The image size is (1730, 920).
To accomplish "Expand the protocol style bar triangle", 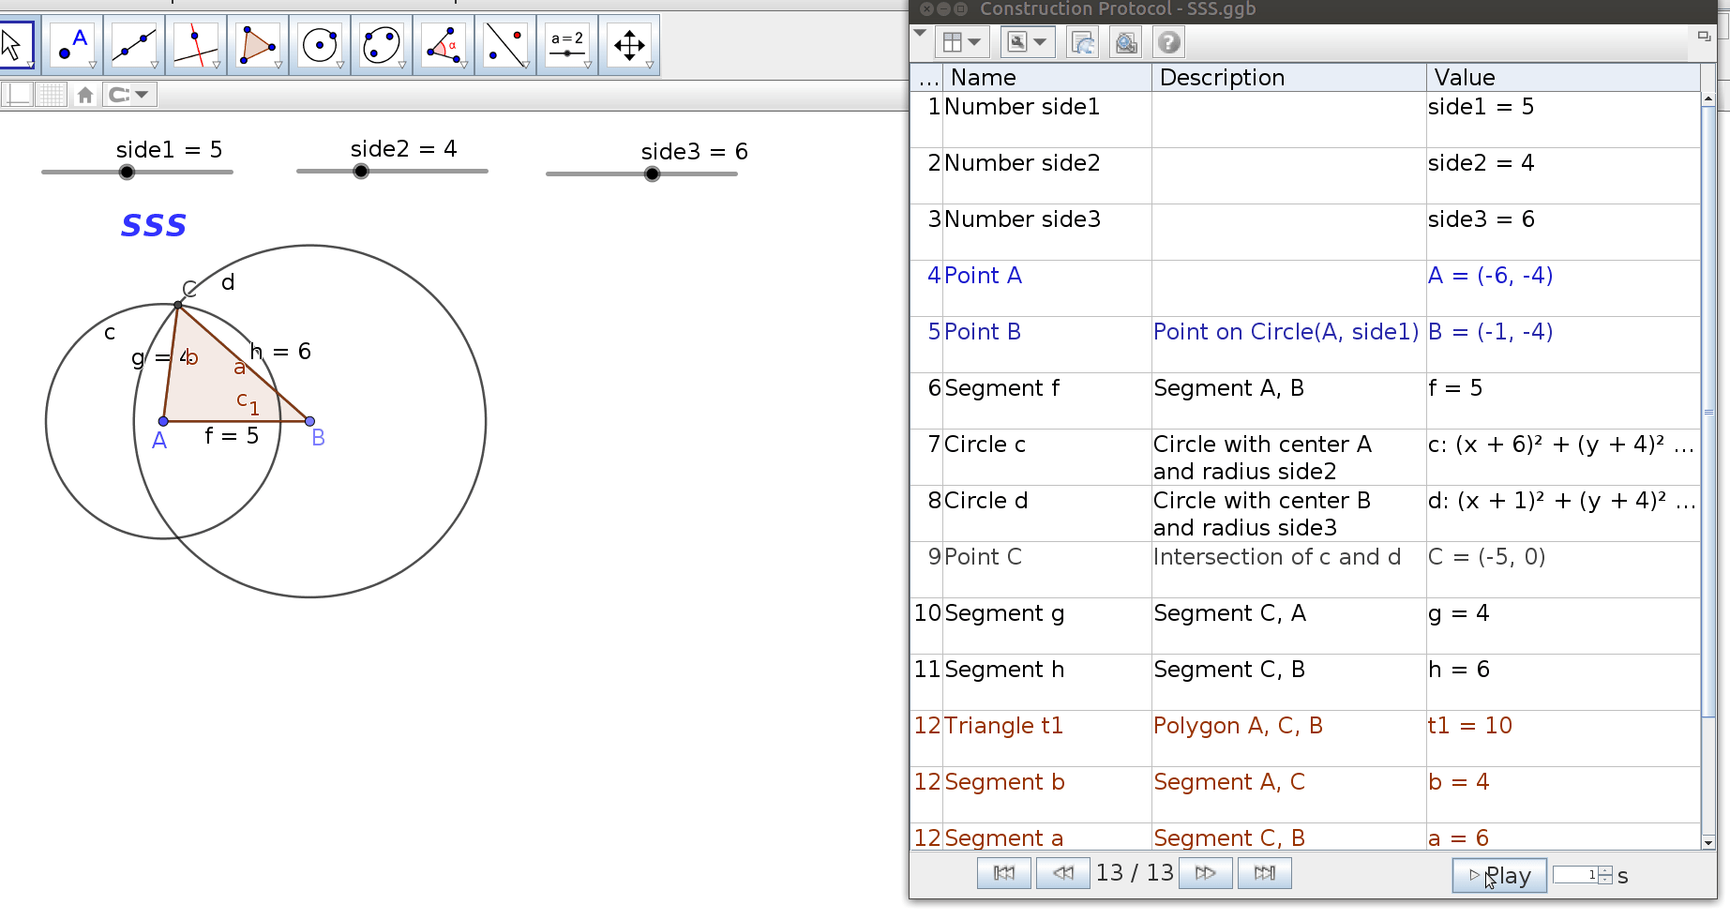I will (x=920, y=33).
